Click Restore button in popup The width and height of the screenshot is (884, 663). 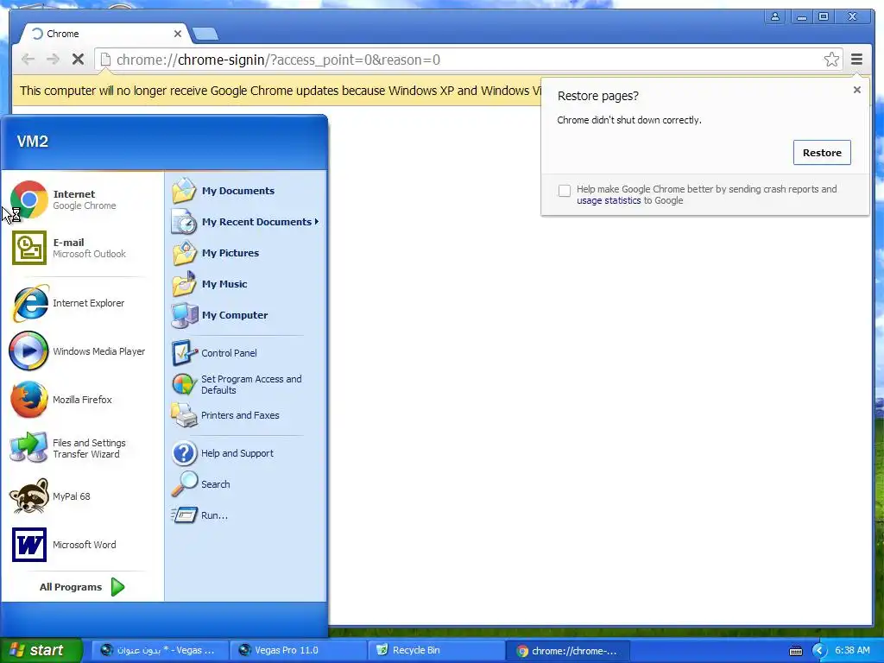point(822,153)
